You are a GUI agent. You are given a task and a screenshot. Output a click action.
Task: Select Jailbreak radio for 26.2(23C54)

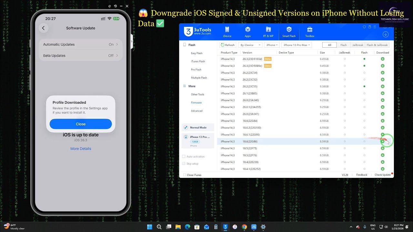[x=345, y=73]
